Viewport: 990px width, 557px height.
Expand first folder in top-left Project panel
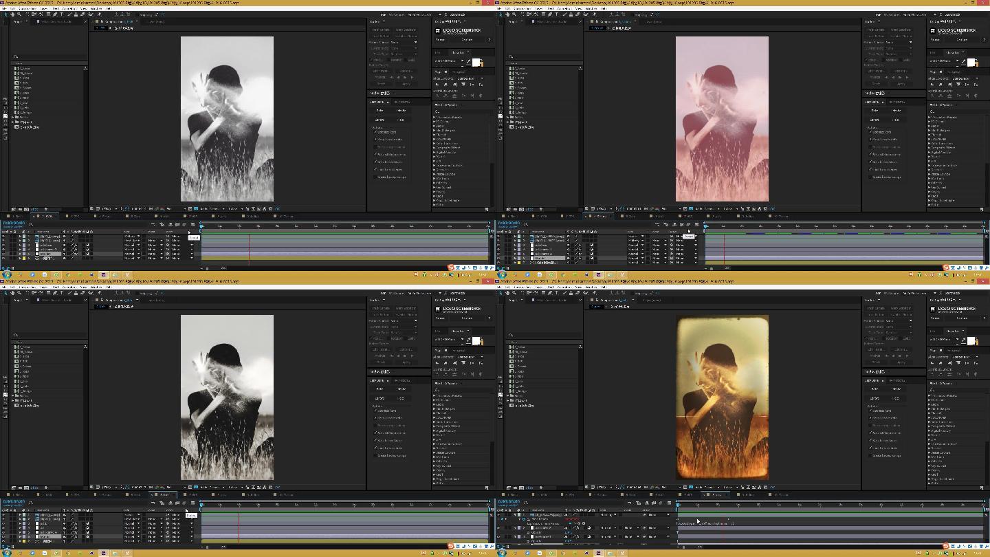[x=13, y=117]
